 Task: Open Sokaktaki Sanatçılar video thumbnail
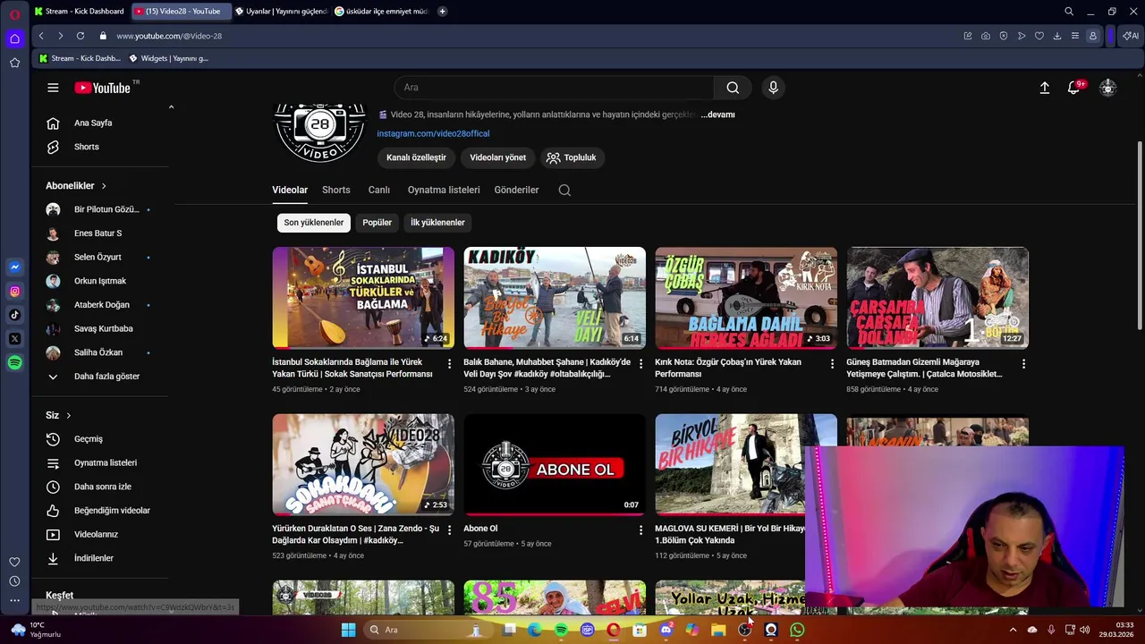point(363,464)
